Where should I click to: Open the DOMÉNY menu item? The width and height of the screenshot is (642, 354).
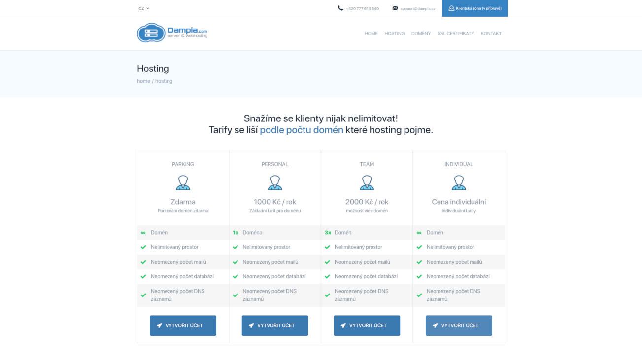click(x=421, y=34)
